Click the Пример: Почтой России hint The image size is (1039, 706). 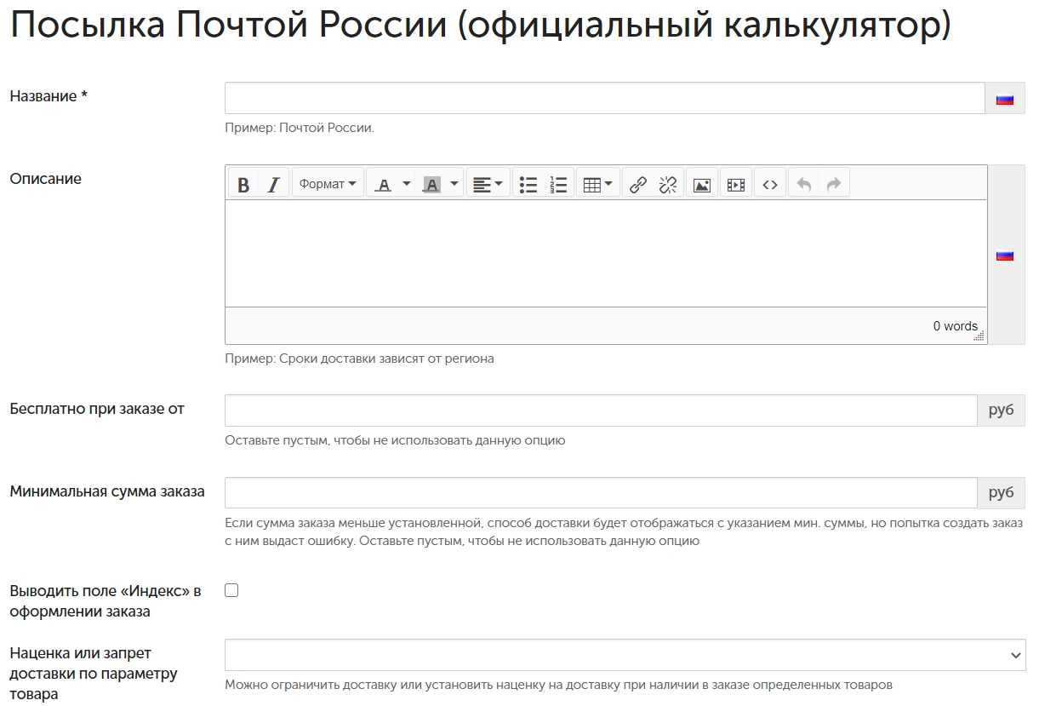point(300,128)
